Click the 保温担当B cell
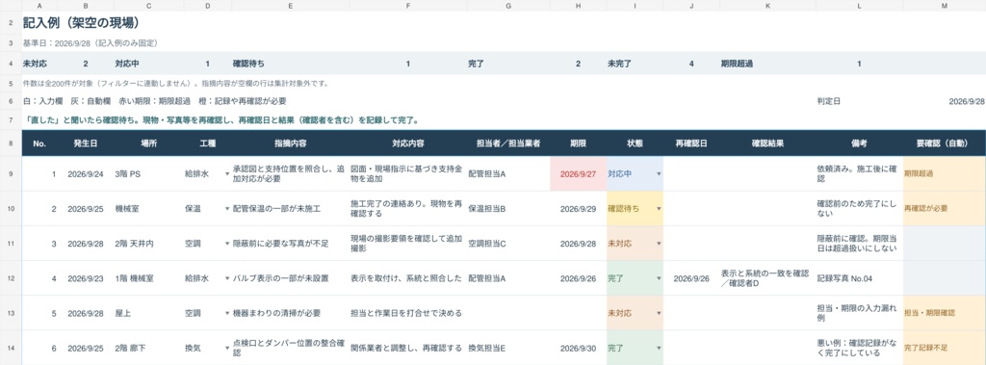The image size is (986, 365). pyautogui.click(x=508, y=209)
